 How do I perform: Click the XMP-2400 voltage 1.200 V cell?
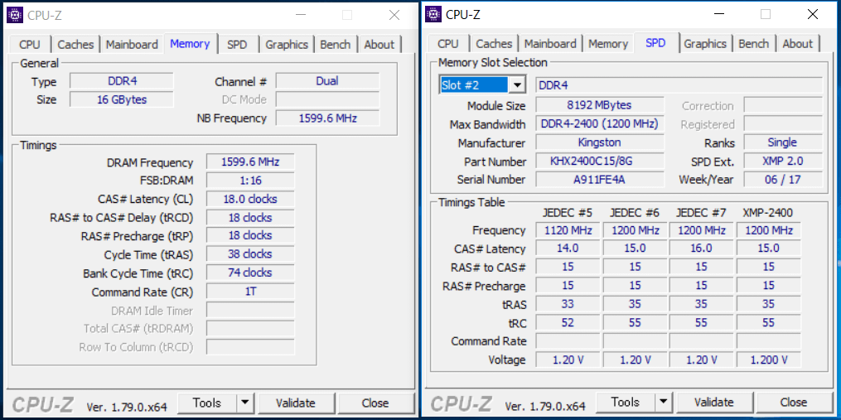769,360
